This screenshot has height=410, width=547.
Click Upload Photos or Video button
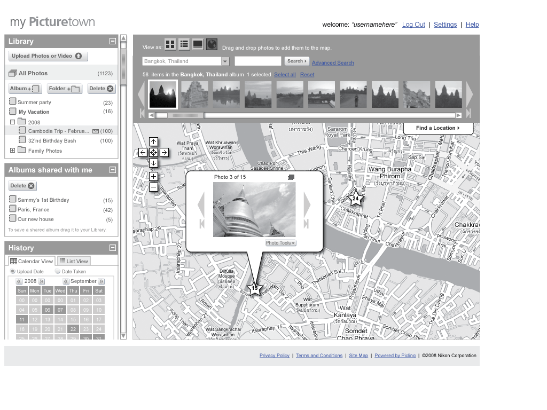[x=48, y=56]
